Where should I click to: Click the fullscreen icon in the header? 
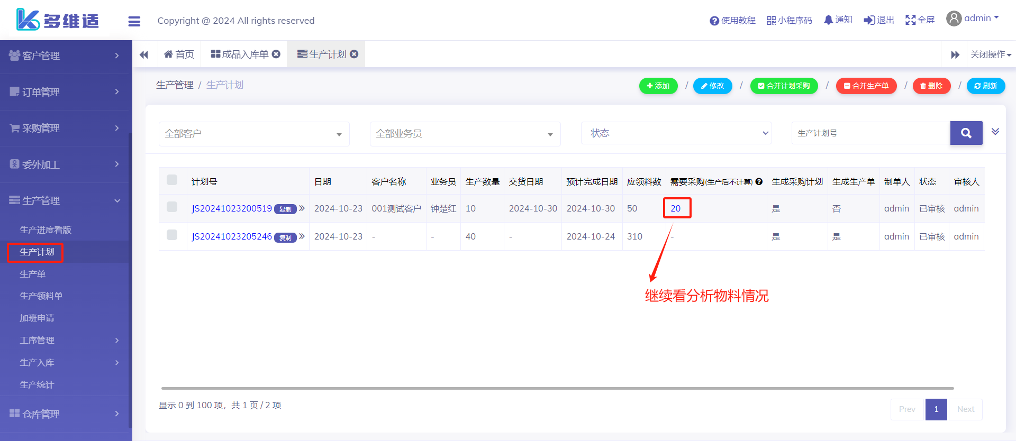910,20
